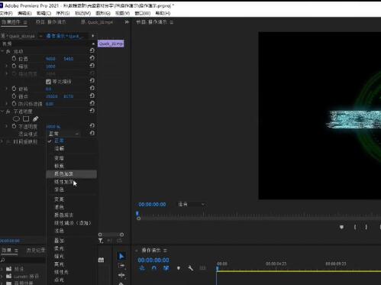
Task: Collapse the 不透明度 effect group
Action: (x=2, y=112)
